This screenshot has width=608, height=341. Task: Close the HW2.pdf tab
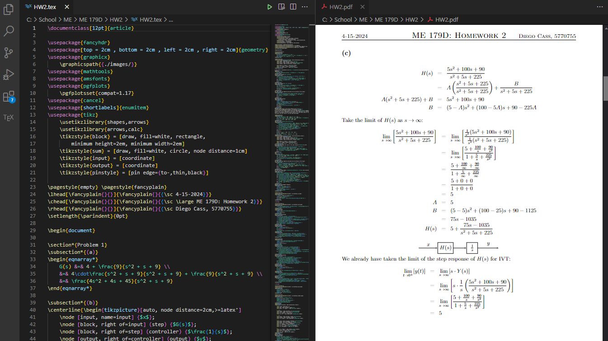tap(362, 7)
